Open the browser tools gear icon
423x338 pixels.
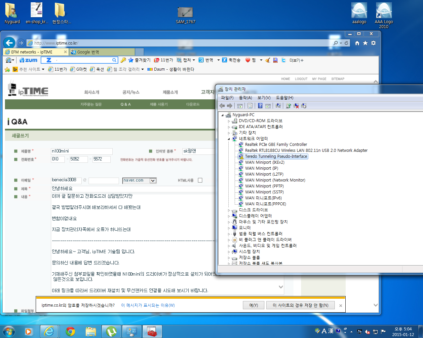point(373,43)
